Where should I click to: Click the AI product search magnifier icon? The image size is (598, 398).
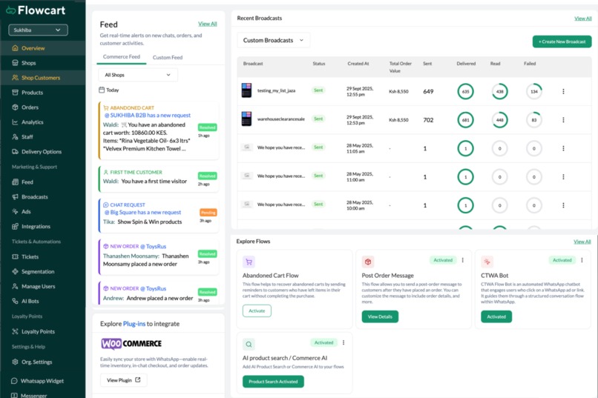click(249, 345)
